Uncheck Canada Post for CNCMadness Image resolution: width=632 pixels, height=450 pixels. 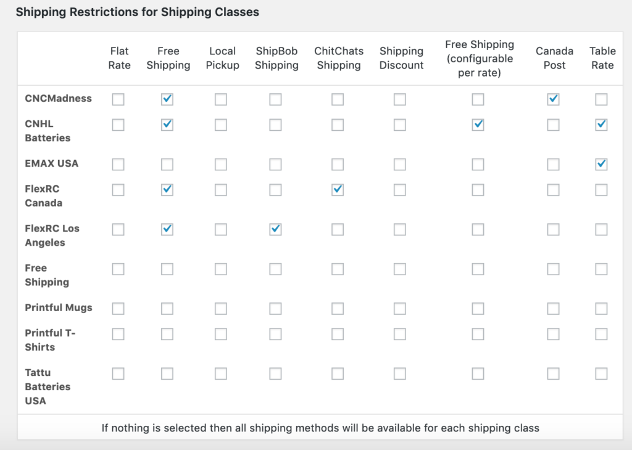pyautogui.click(x=554, y=99)
